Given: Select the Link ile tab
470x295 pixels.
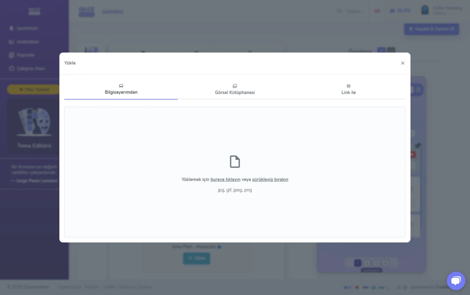Looking at the screenshot, I should tap(348, 92).
